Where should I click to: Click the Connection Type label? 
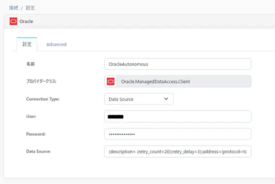click(x=43, y=99)
